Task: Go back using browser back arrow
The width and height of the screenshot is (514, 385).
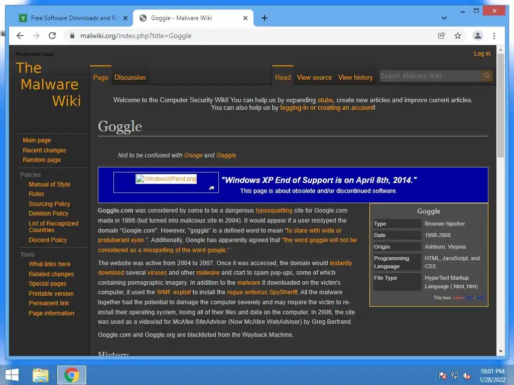Action: point(20,36)
